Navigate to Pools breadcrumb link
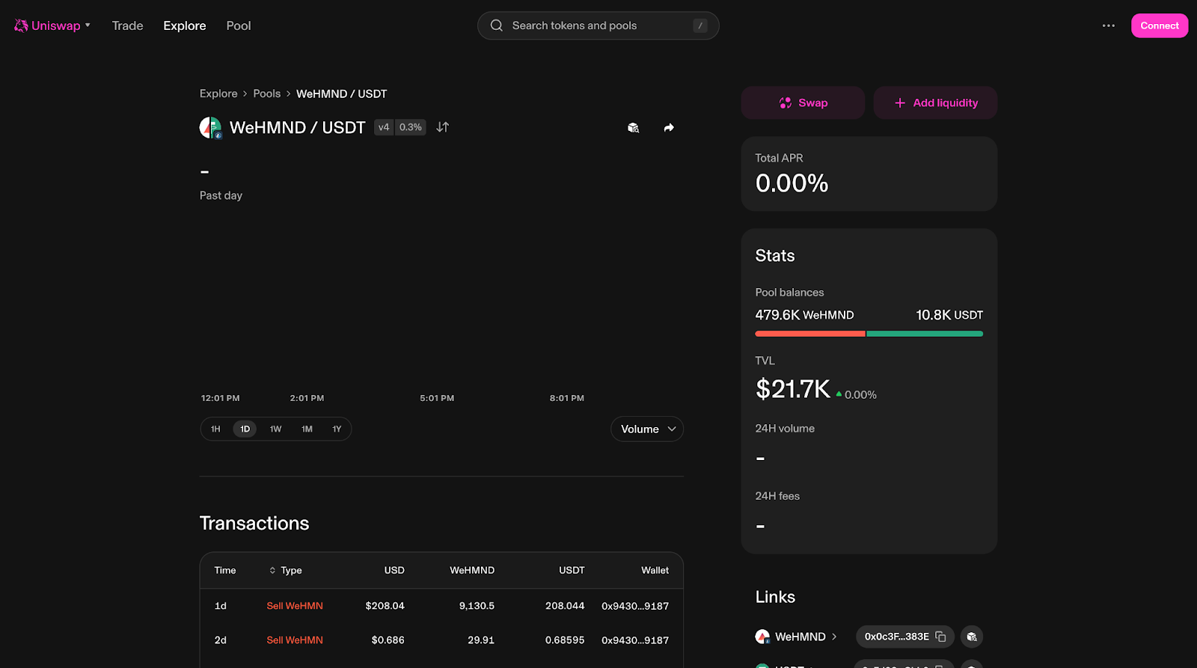 pyautogui.click(x=267, y=94)
